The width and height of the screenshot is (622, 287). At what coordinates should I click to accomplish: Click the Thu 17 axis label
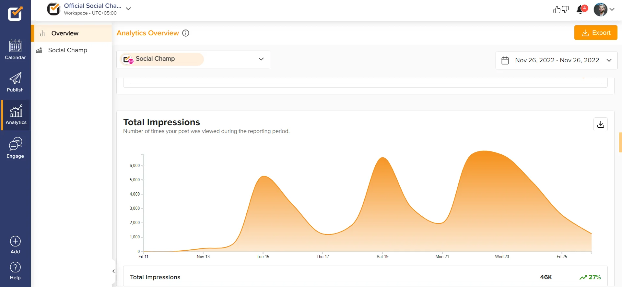(323, 257)
